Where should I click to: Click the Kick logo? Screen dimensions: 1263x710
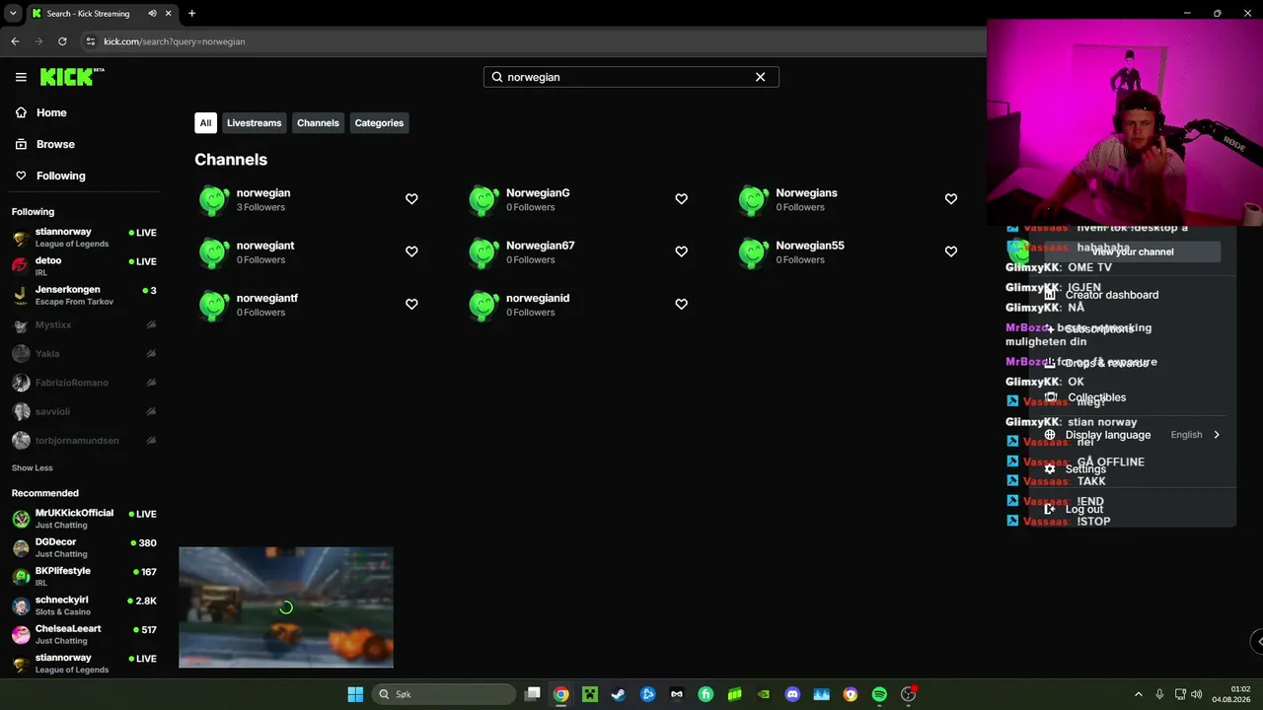click(x=72, y=77)
